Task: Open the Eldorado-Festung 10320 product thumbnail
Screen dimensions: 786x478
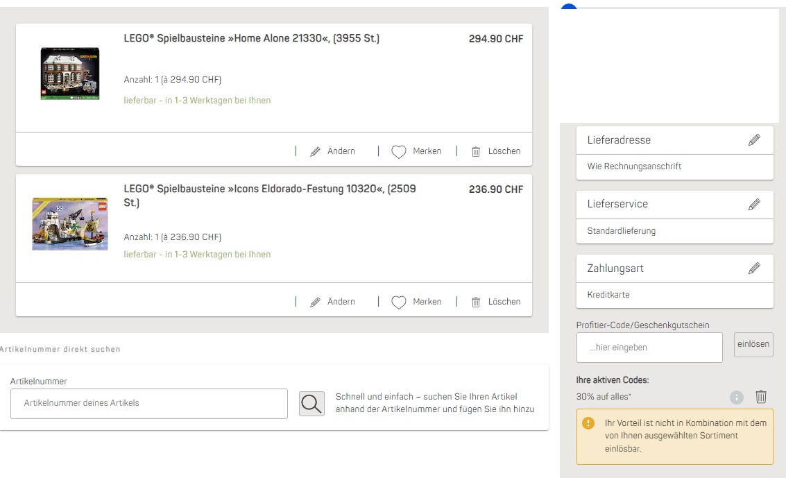Action: (69, 223)
